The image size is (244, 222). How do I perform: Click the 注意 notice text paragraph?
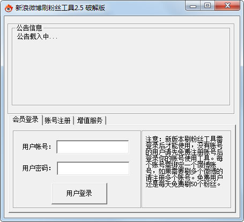point(184,162)
